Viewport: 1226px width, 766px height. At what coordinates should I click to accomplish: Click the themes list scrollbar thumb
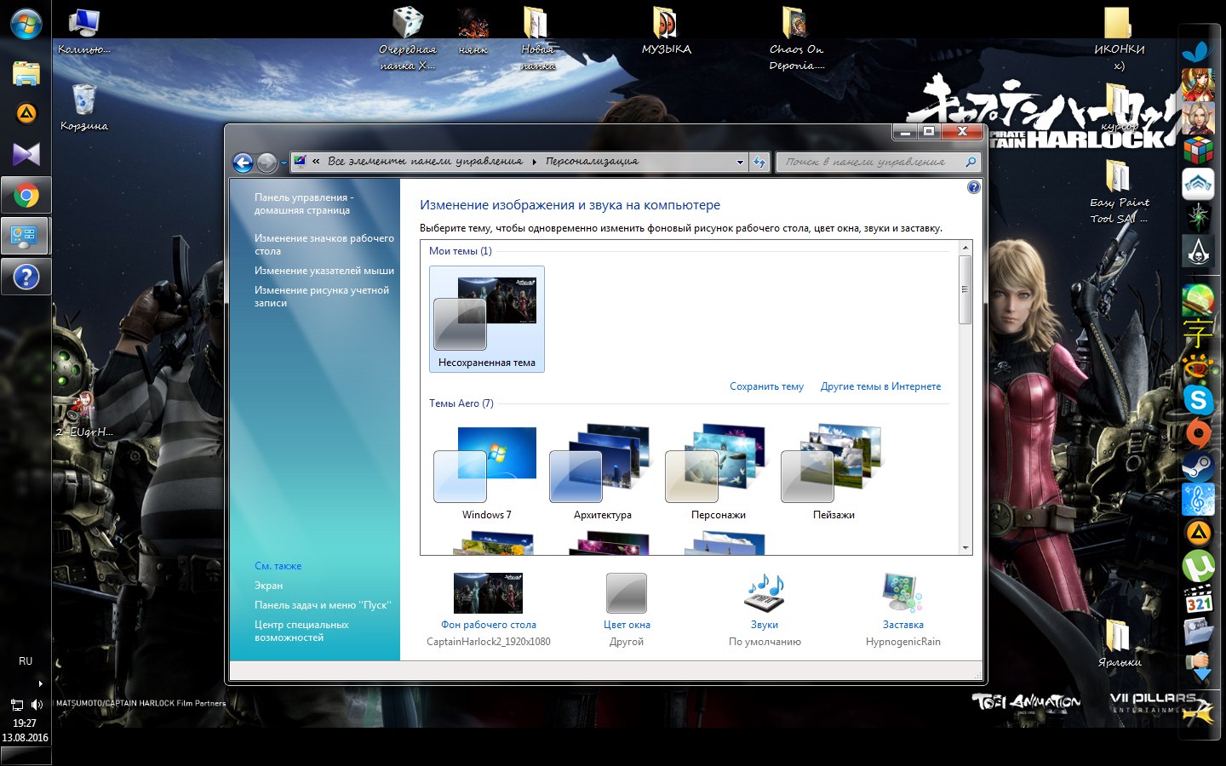pos(965,289)
